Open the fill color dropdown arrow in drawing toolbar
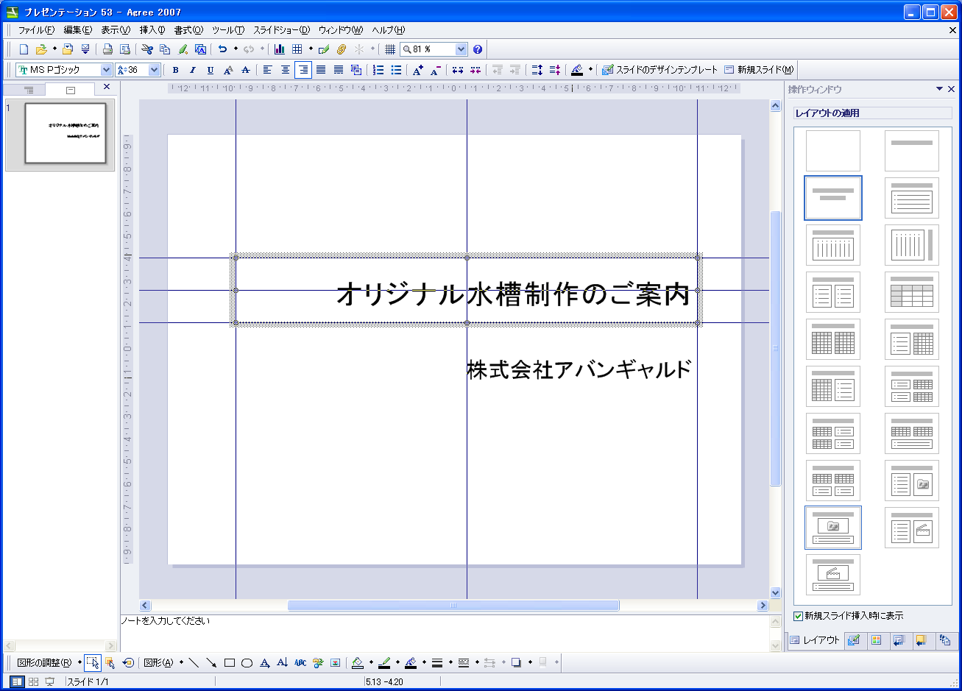This screenshot has height=691, width=962. 371,662
